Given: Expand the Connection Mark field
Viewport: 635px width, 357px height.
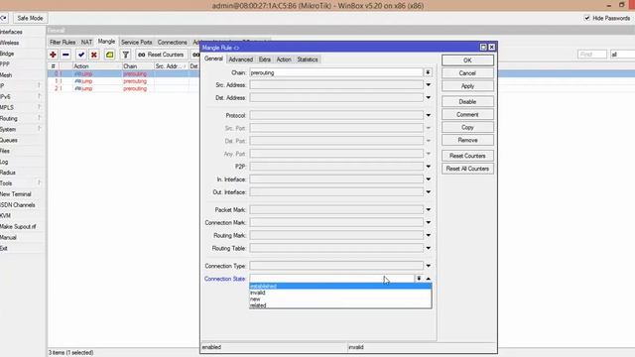Looking at the screenshot, I should [x=428, y=222].
